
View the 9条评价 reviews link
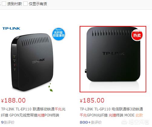pos(8,122)
